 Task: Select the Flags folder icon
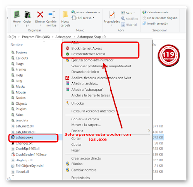coord(13,64)
